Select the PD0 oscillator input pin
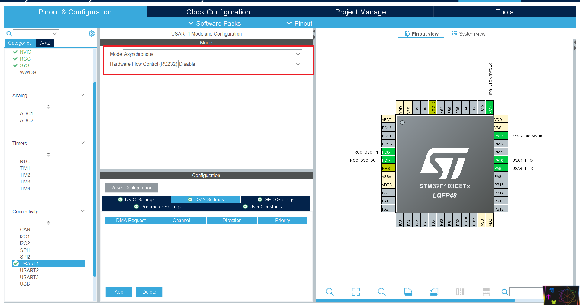 [x=388, y=152]
